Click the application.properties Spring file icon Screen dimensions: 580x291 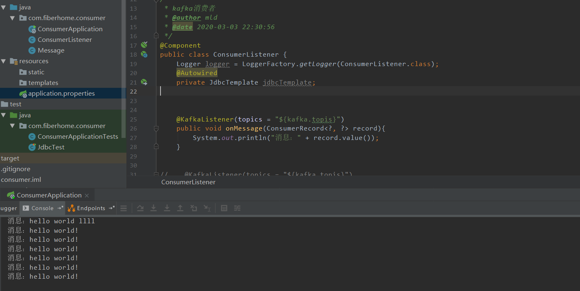click(23, 94)
